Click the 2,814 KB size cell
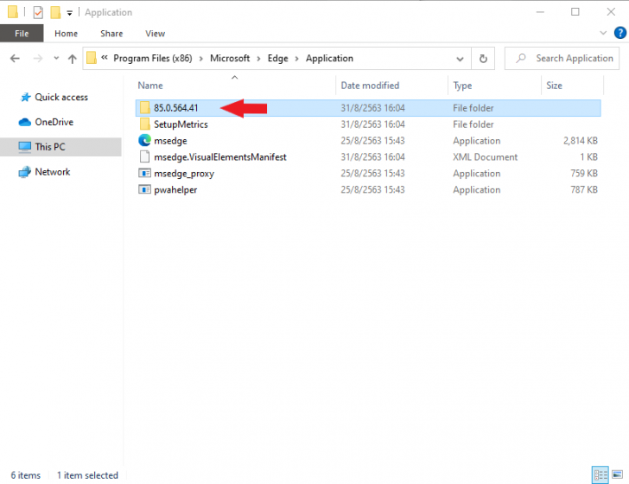Viewport: 629px width, 484px height. tap(580, 141)
